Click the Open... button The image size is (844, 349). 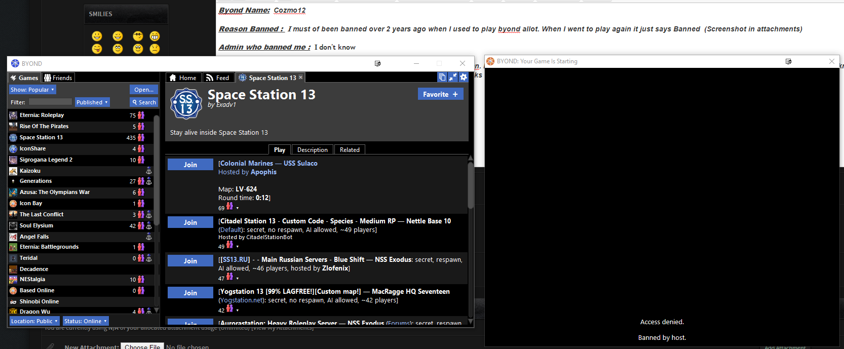(144, 90)
